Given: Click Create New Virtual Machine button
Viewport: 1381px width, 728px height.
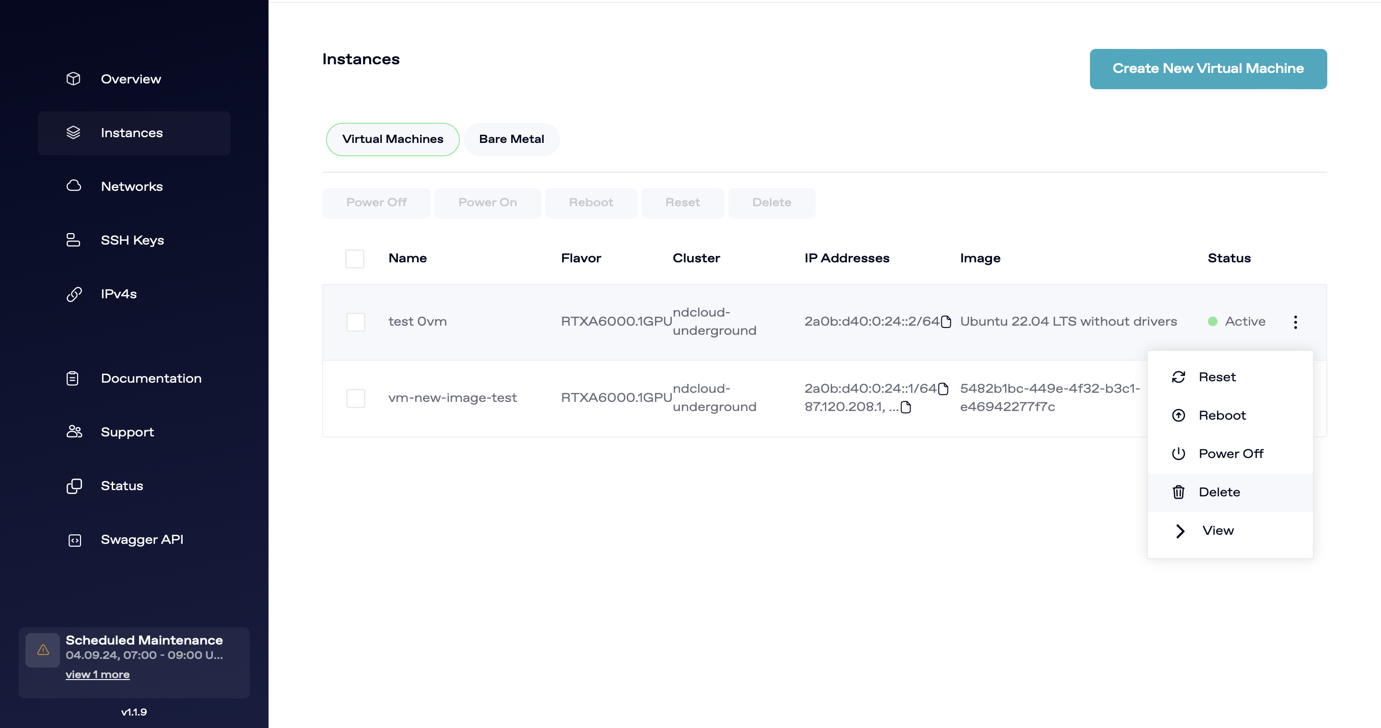Looking at the screenshot, I should [1208, 69].
